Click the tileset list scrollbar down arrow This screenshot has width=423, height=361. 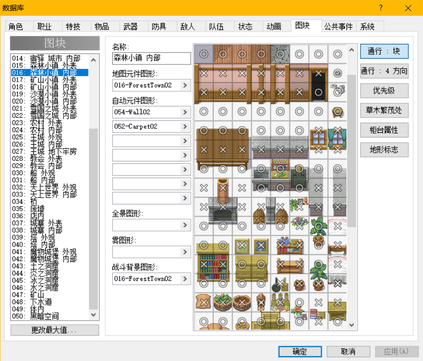pyautogui.click(x=94, y=315)
